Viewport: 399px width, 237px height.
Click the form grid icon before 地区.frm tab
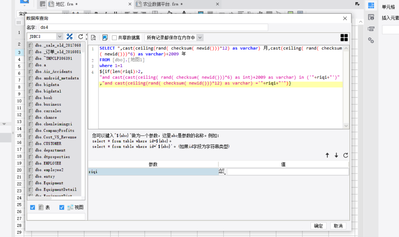pyautogui.click(x=43, y=4)
